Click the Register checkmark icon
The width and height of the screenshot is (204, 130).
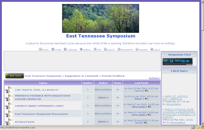[137, 49]
